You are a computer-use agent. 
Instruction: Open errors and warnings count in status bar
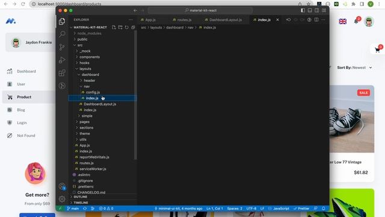coord(106,209)
